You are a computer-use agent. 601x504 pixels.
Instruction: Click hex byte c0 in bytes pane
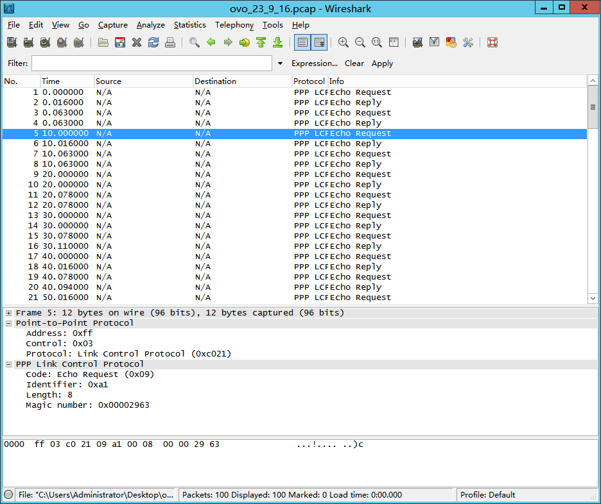[71, 444]
